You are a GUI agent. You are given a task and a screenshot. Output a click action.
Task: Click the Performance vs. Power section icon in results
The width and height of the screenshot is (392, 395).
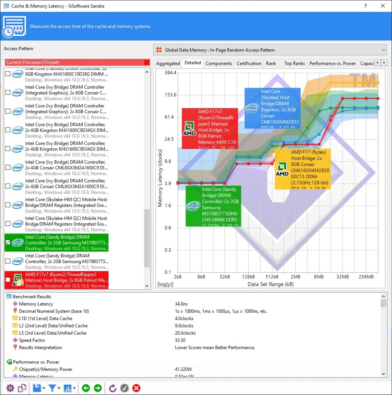(x=9, y=362)
